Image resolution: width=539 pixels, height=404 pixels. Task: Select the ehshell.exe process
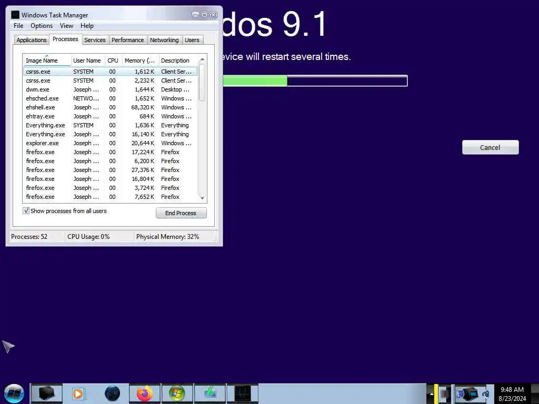point(111,107)
